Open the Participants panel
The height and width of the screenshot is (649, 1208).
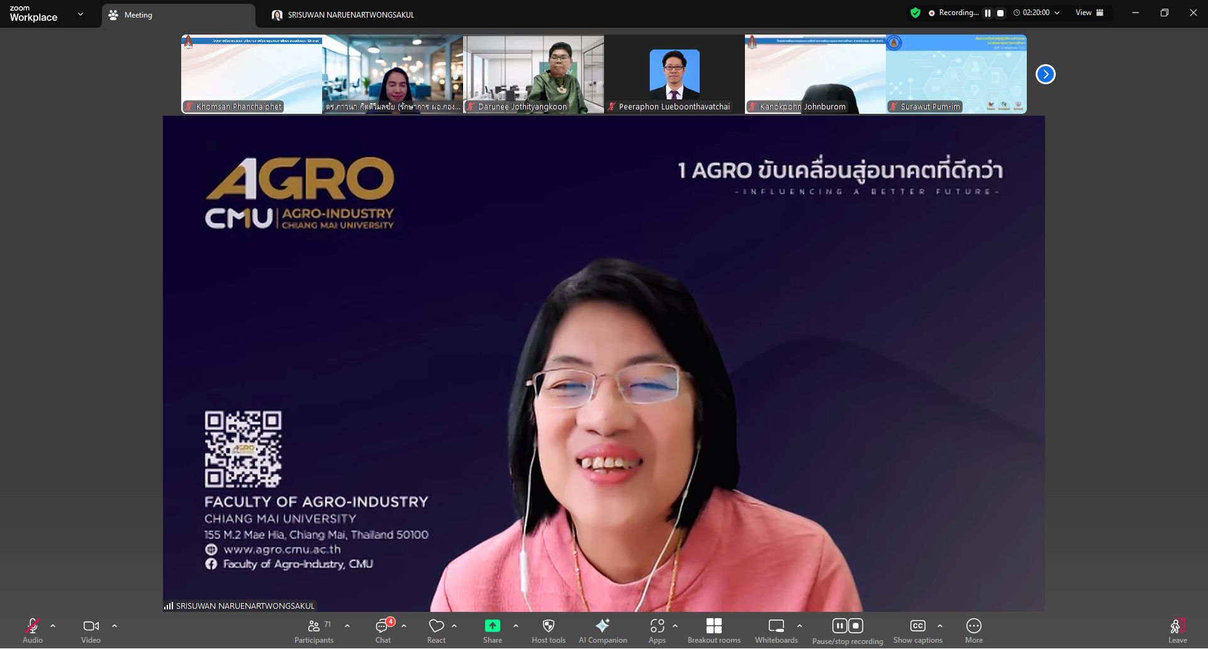[314, 631]
